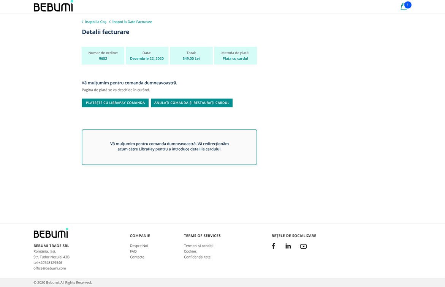This screenshot has height=287, width=445.
Task: Open the FAQ footer link
Action: (133, 251)
